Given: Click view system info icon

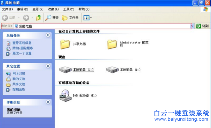Looking at the screenshot, I should [x=8, y=43].
